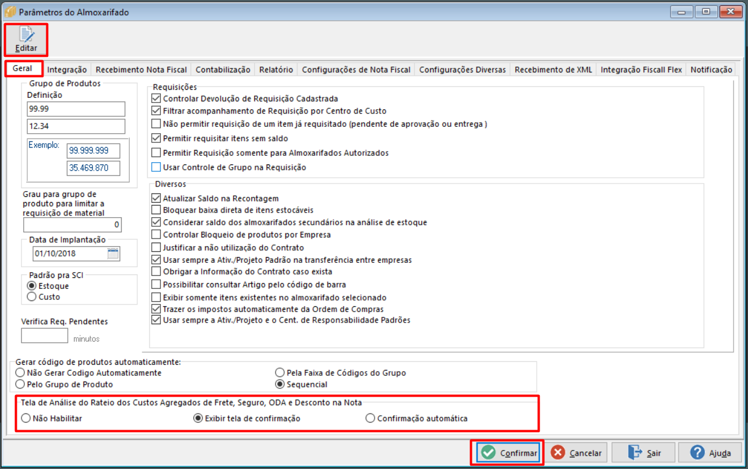Screen dimensions: 748x469
Task: Switch to the Notificação tab
Action: coord(712,69)
